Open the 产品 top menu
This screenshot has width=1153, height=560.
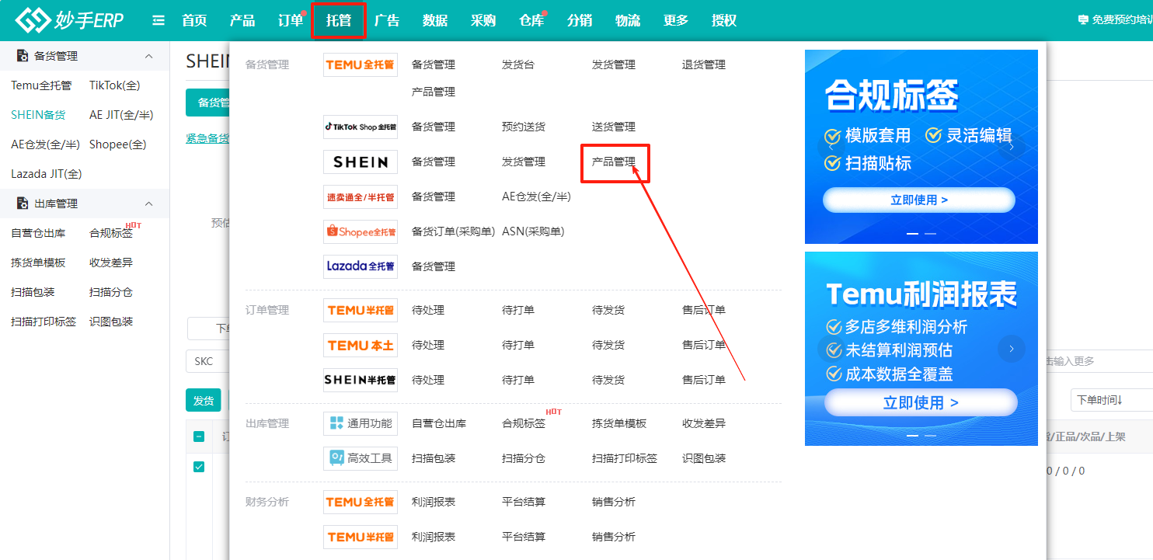click(242, 21)
